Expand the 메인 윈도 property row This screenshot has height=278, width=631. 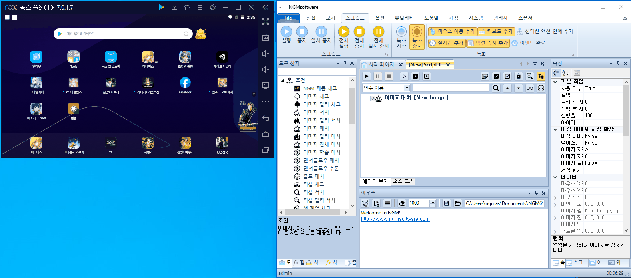tap(555, 205)
